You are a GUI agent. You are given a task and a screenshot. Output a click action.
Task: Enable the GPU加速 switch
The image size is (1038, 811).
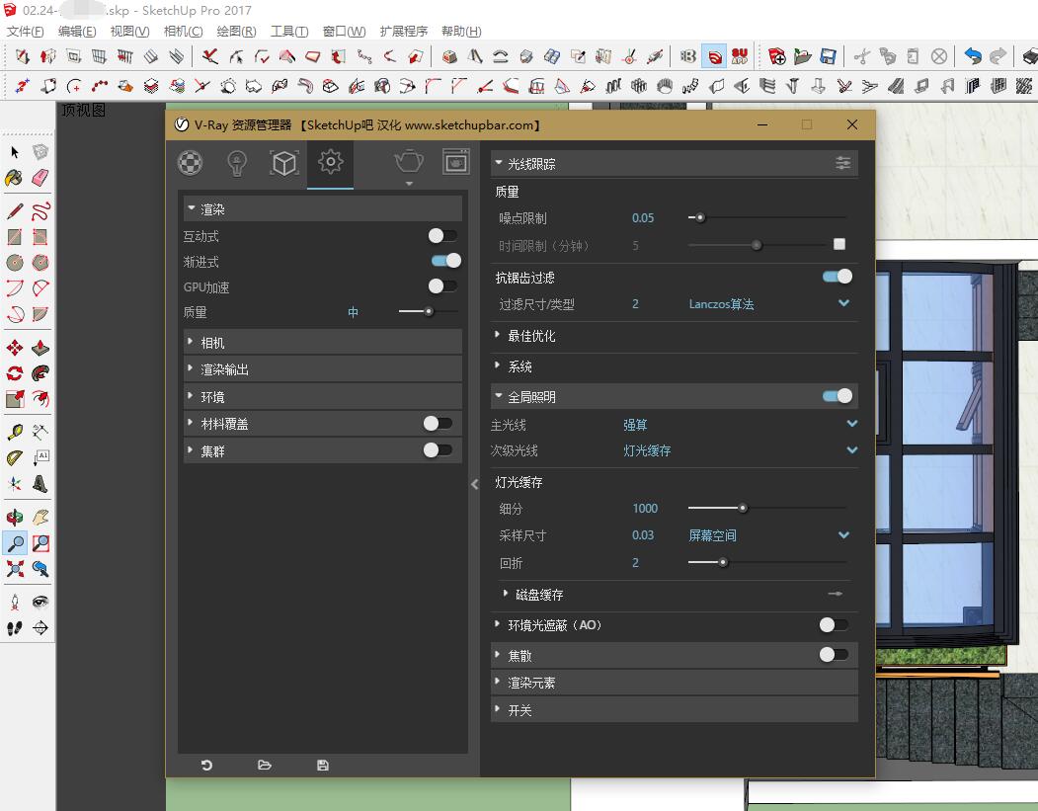tap(442, 286)
